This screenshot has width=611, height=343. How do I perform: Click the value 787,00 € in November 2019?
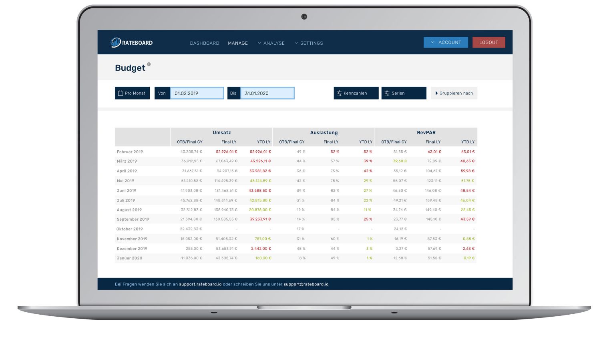click(263, 239)
